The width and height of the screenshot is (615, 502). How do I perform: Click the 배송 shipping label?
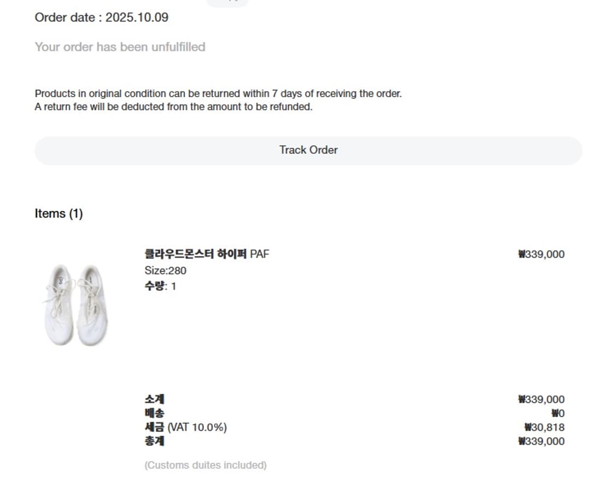pos(154,413)
